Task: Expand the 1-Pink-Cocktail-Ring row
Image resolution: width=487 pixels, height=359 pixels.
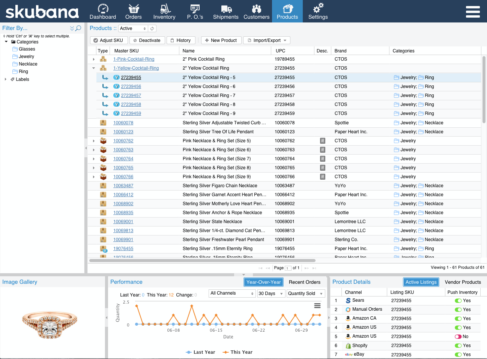Action: point(94,59)
